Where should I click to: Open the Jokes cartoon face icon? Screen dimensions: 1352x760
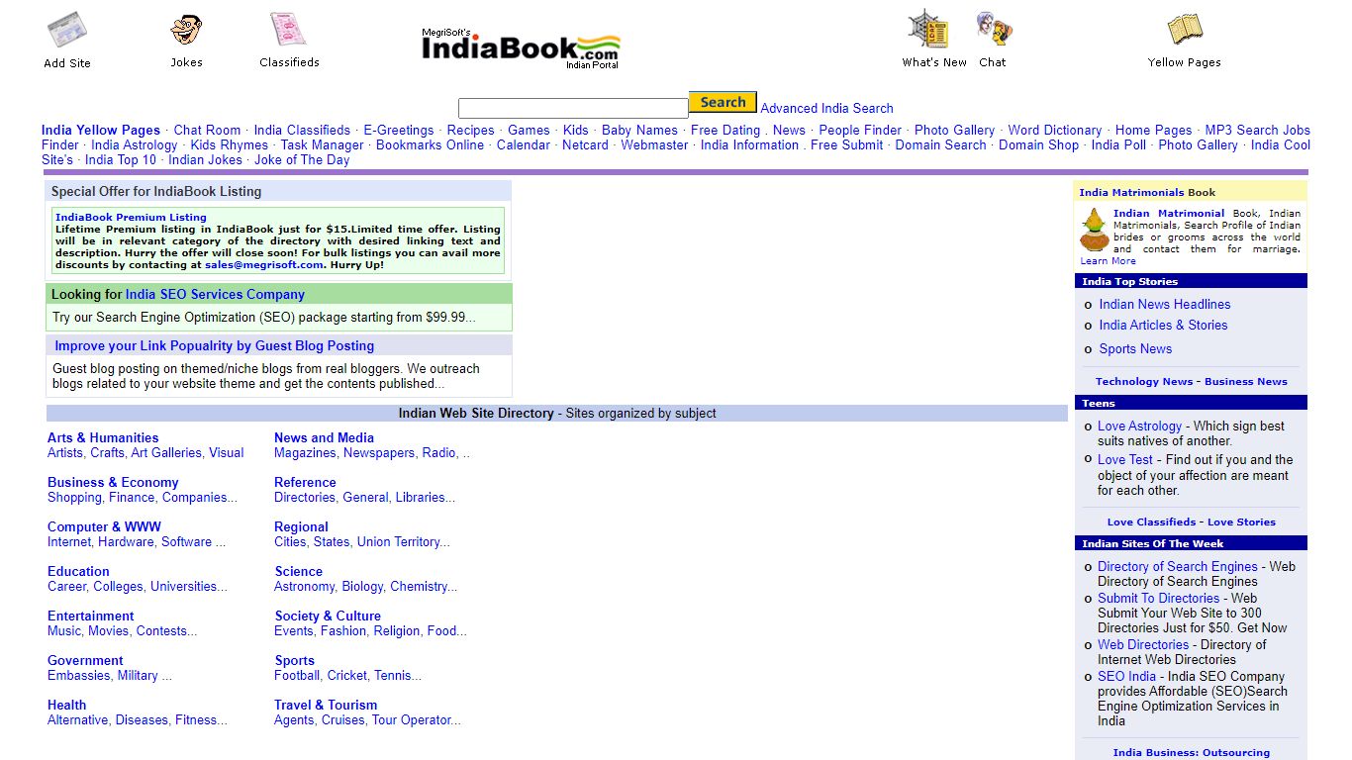click(186, 30)
